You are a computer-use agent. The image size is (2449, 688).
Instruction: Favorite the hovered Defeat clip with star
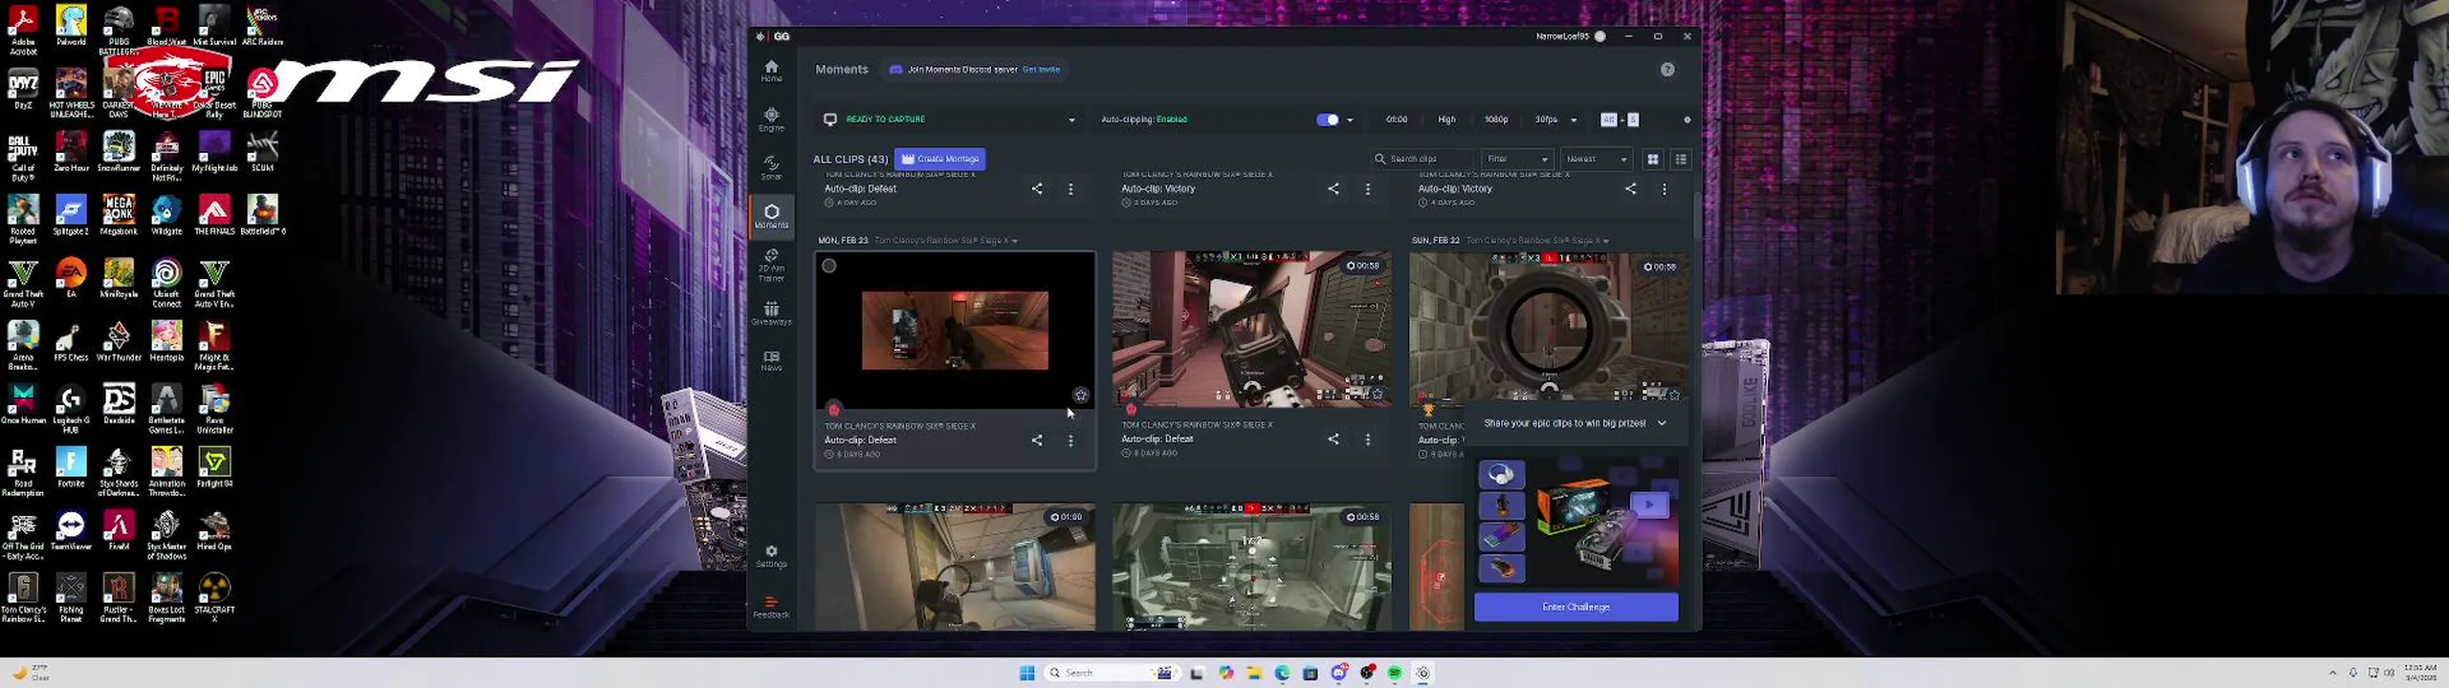coord(1080,395)
